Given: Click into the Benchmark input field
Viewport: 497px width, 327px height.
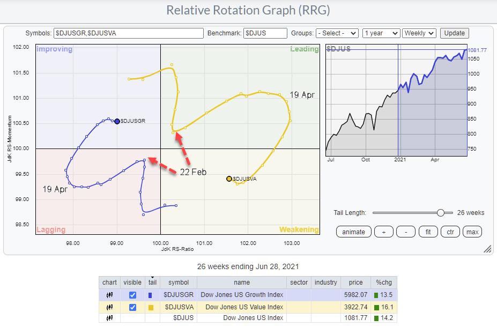Looking at the screenshot, I should point(265,33).
